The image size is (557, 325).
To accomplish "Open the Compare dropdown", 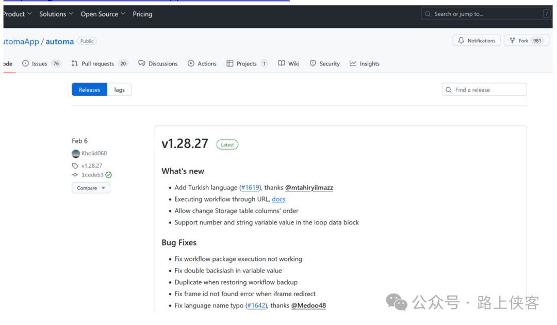I will 91,188.
